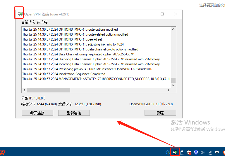Click the 'OpenVPN 连接 (user-4291)' title text
225x156 pixels.
click(x=47, y=14)
